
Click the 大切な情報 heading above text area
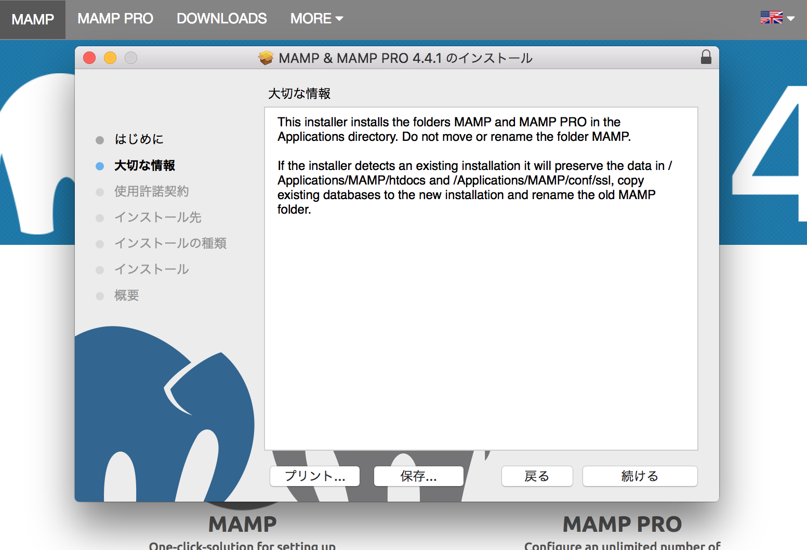click(299, 94)
